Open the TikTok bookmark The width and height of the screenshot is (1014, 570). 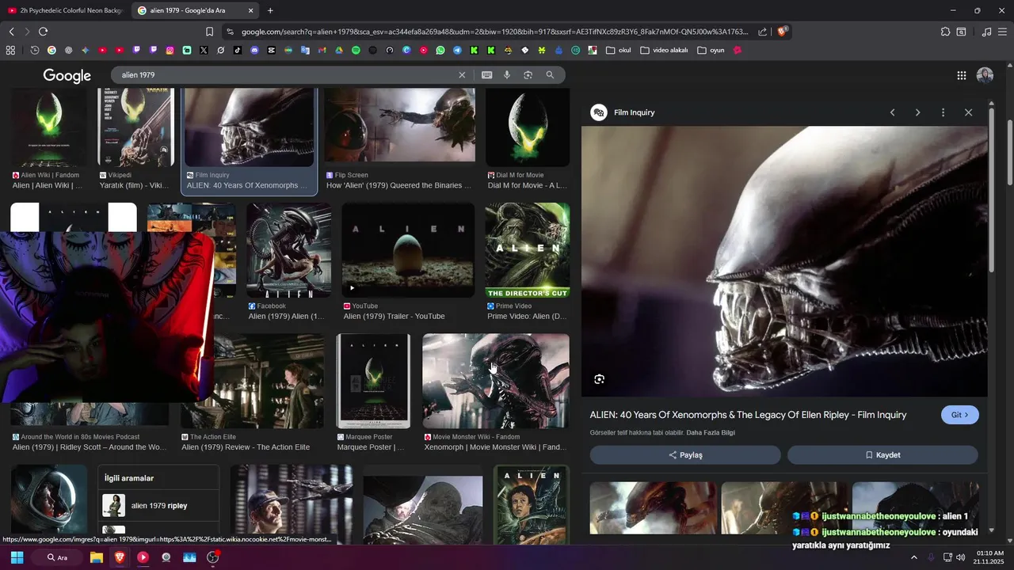[238, 50]
